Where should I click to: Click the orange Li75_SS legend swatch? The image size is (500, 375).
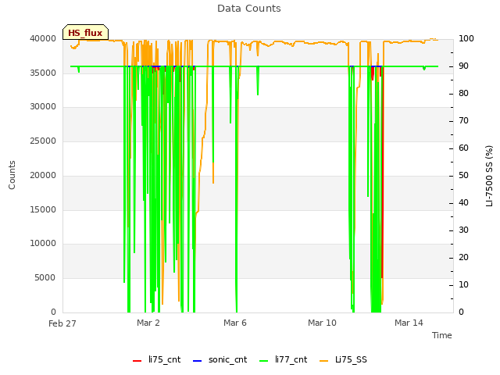[x=324, y=361]
